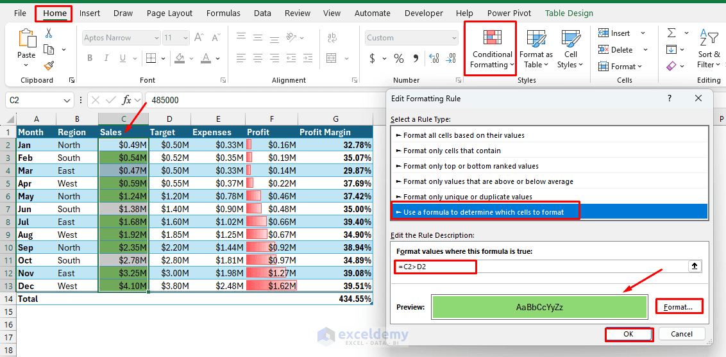Screen dimensions: 726x357
Task: Click the Paste clipboard icon
Action: (26, 39)
